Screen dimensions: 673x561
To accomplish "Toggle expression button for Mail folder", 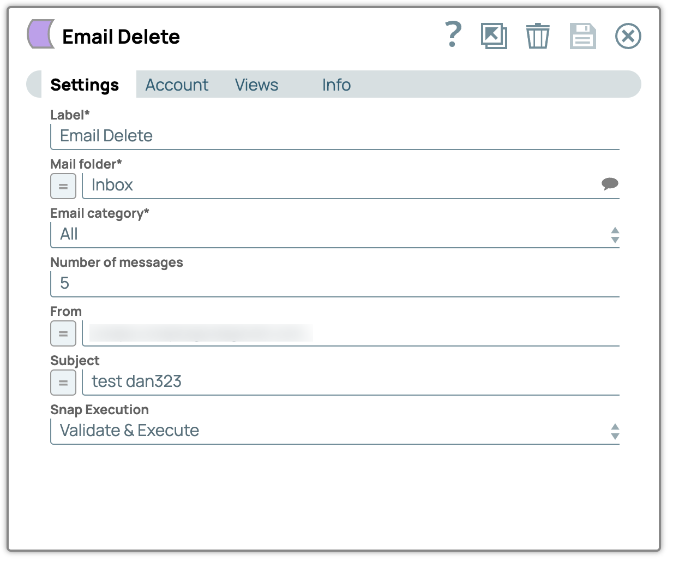I will coord(63,186).
